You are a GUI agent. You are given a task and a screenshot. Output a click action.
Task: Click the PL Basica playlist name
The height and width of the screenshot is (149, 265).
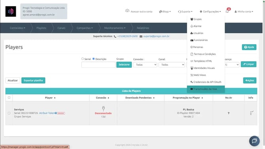(x=188, y=110)
